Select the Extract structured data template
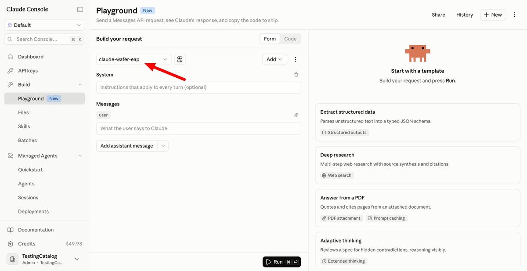The height and width of the screenshot is (271, 527). pos(418,122)
